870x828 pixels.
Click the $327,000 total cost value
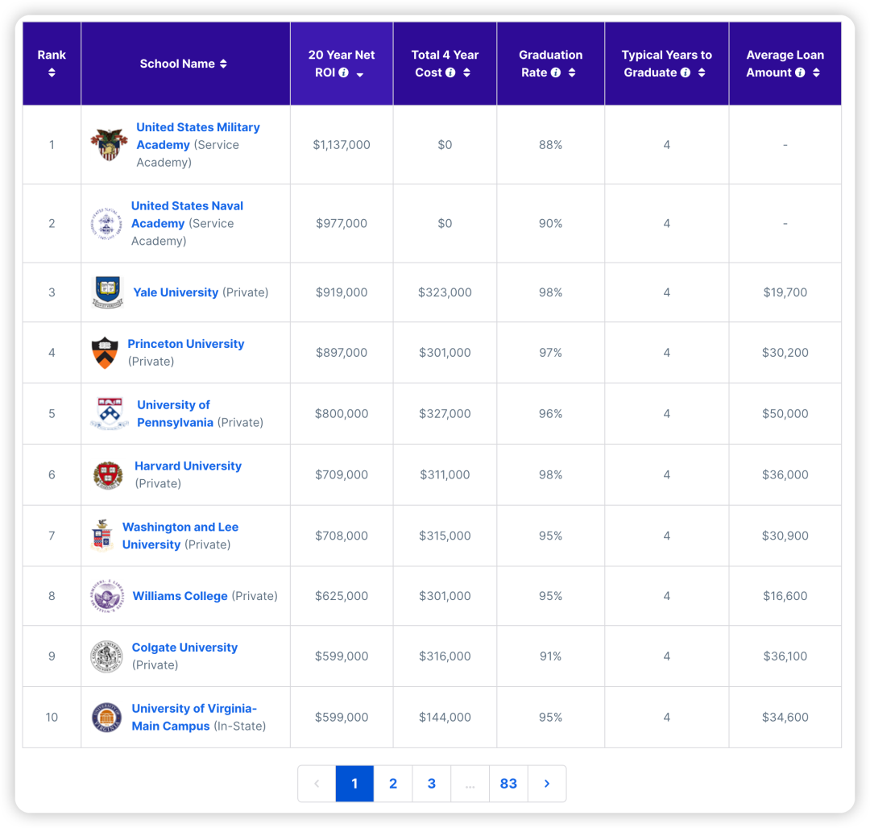445,414
